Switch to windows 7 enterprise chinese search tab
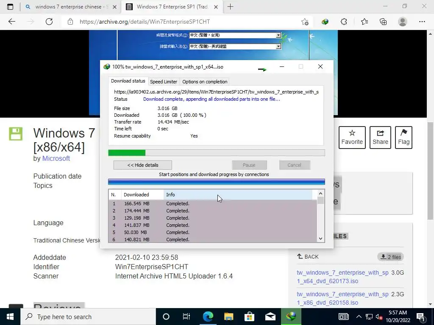The height and width of the screenshot is (325, 434). click(x=71, y=7)
